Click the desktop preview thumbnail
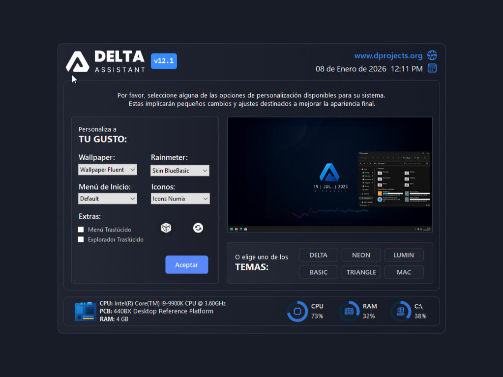Viewport: 503px width, 377px height. (329, 174)
